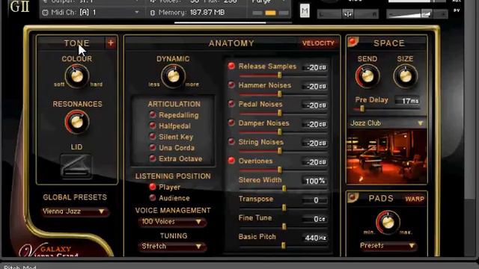This screenshot has height=269, width=479.
Task: Click the Overtones slider handle
Action: [279, 170]
